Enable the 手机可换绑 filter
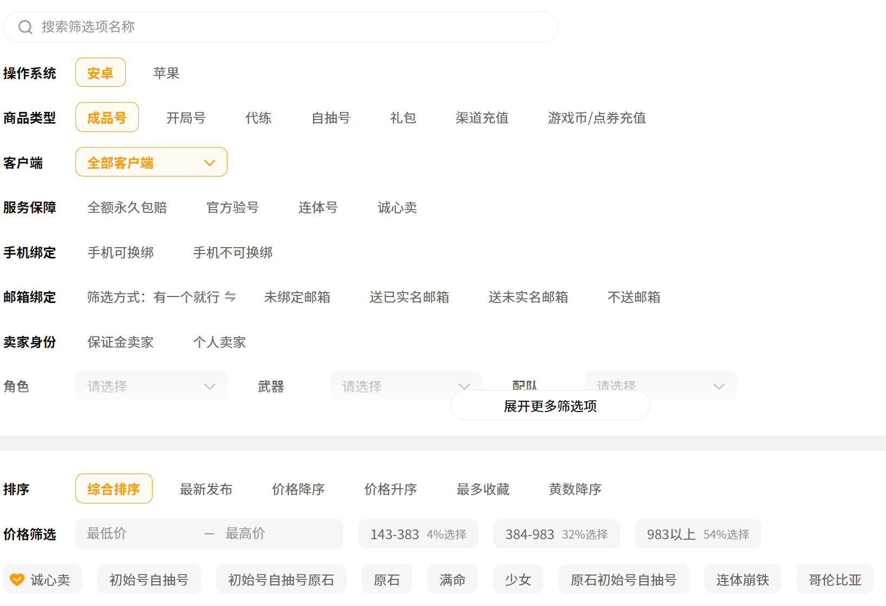 [121, 252]
